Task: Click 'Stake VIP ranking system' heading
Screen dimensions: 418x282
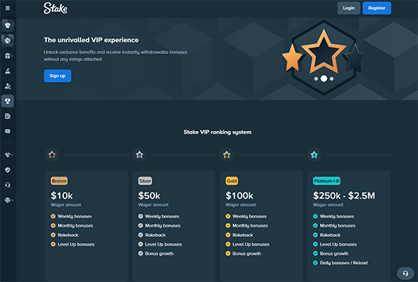Action: (217, 132)
